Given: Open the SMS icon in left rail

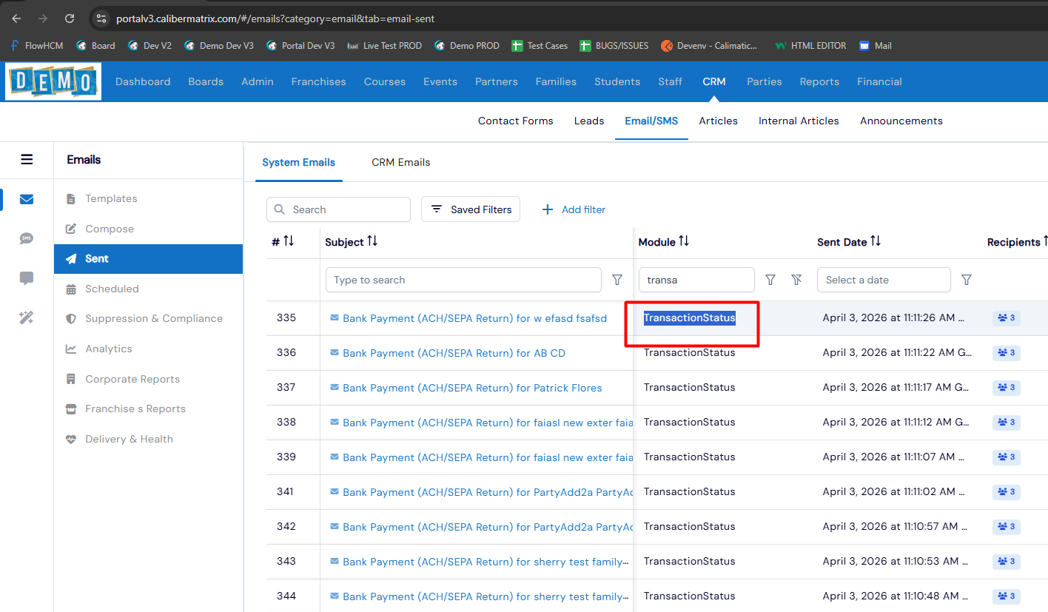Looking at the screenshot, I should tap(27, 238).
